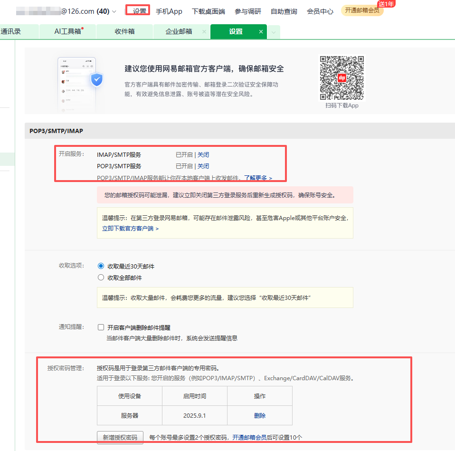The image size is (455, 451).
Task: Close the 设置 tab
Action: click(x=261, y=32)
